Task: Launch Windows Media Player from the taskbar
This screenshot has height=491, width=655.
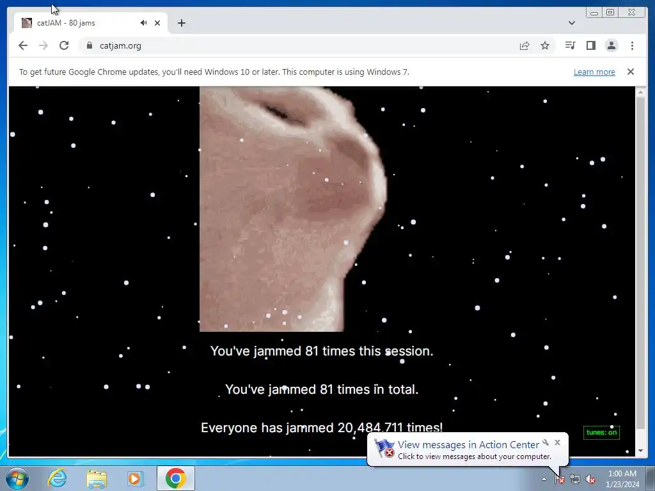Action: coord(136,478)
